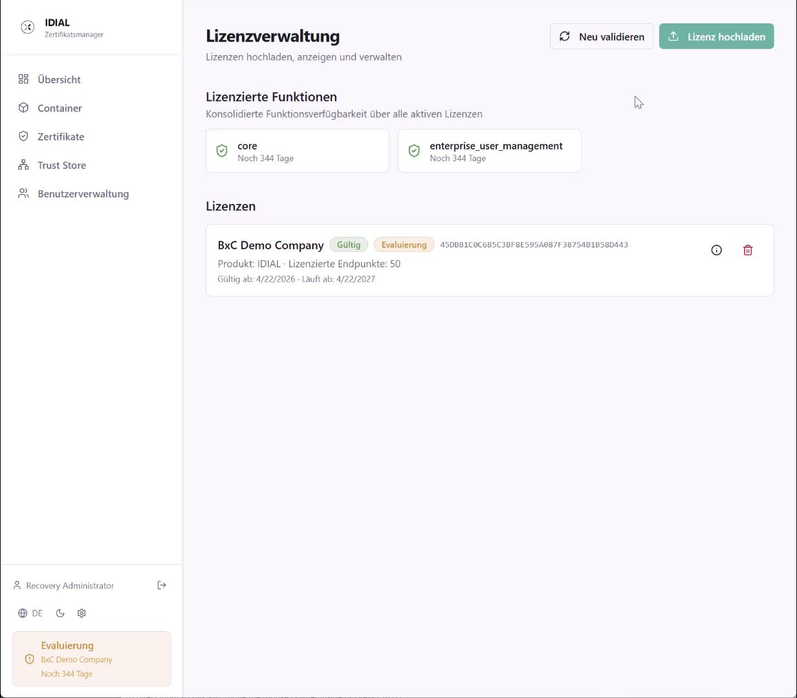797x698 pixels.
Task: Click the Trust Store hierarchy icon
Action: click(x=23, y=164)
